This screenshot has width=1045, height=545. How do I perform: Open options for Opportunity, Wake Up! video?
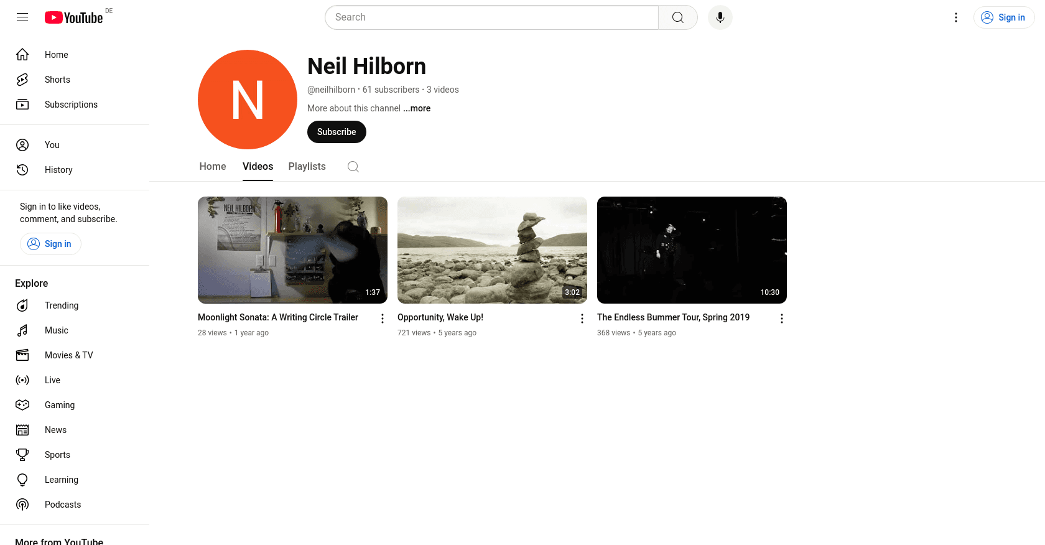point(582,319)
